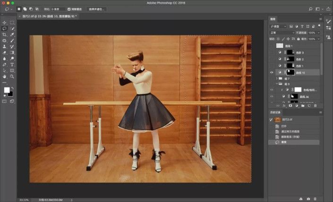Open the opacity (不透明度) slider dropdown
The width and height of the screenshot is (333, 202).
(x=318, y=33)
